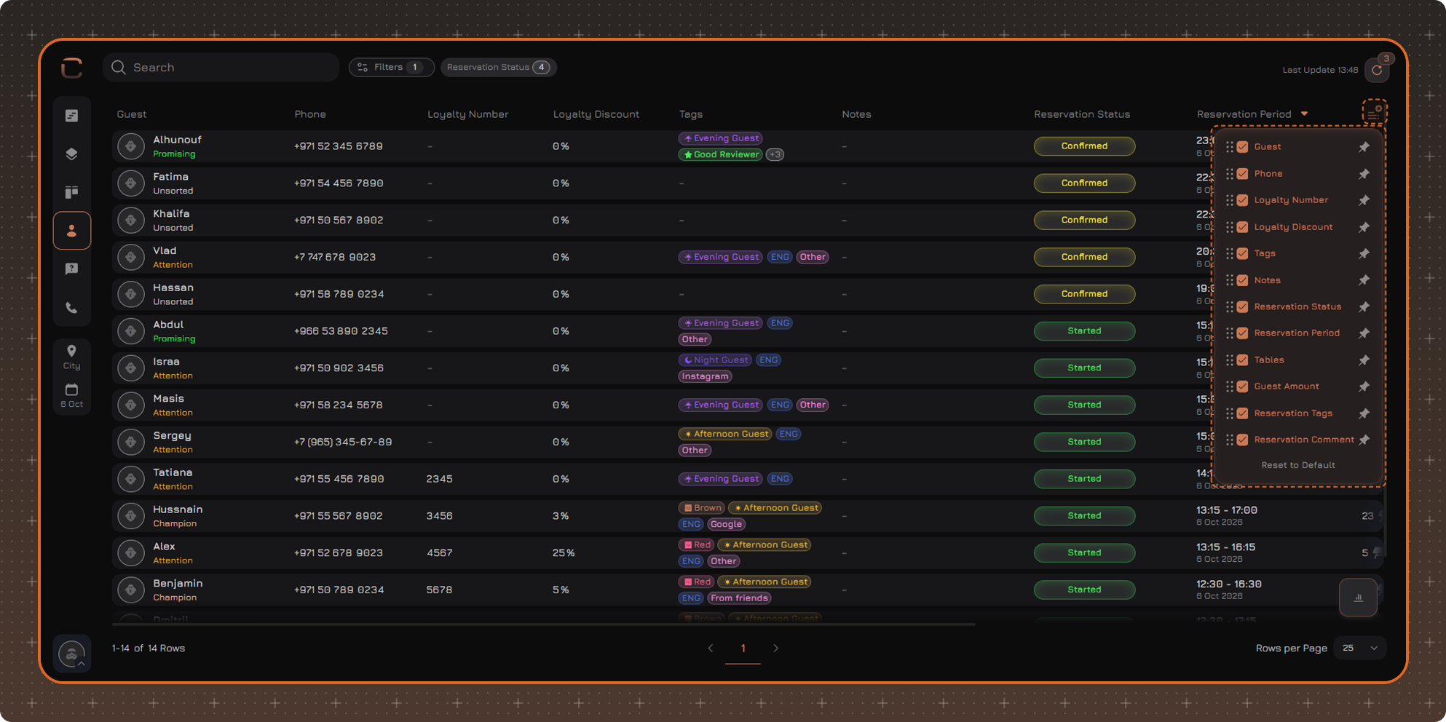Expand the +3 tags on Alhunouf
This screenshot has height=722, width=1446.
coord(775,154)
